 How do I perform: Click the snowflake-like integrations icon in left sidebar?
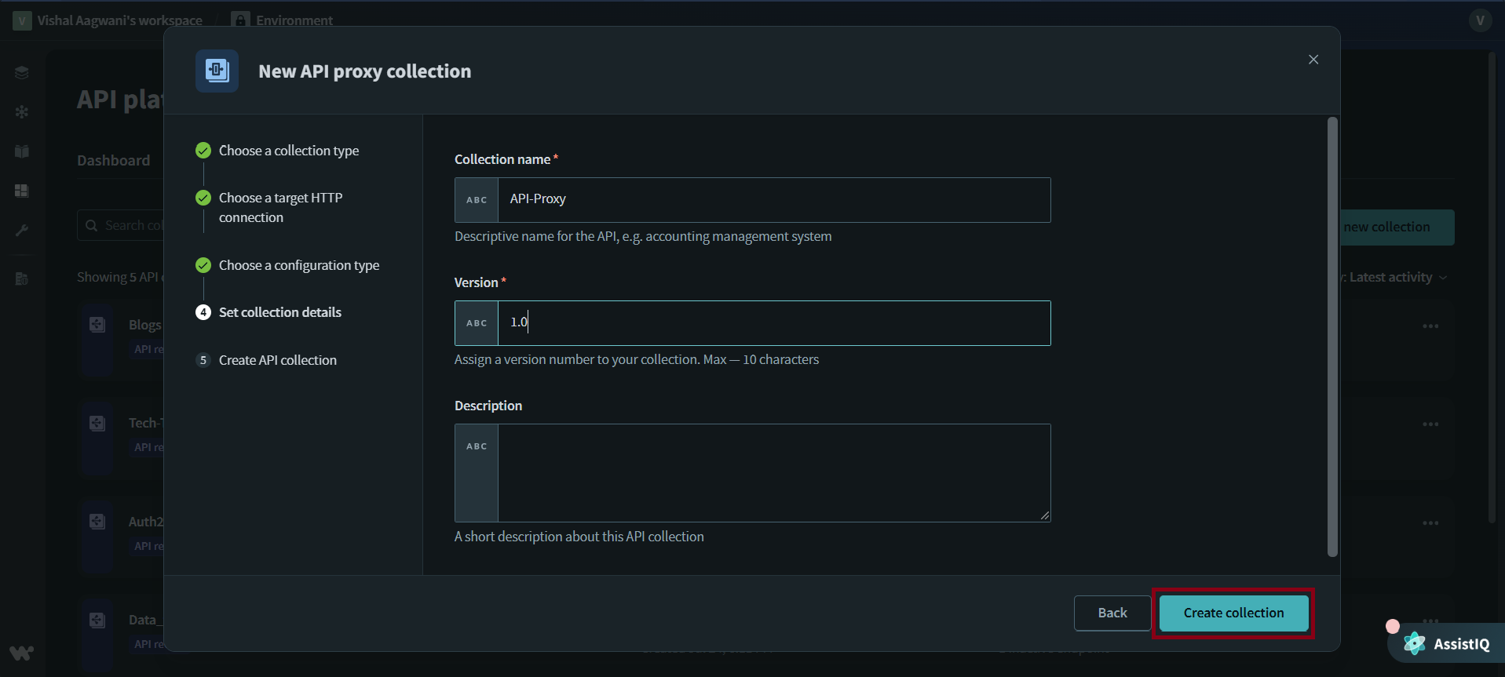(22, 112)
